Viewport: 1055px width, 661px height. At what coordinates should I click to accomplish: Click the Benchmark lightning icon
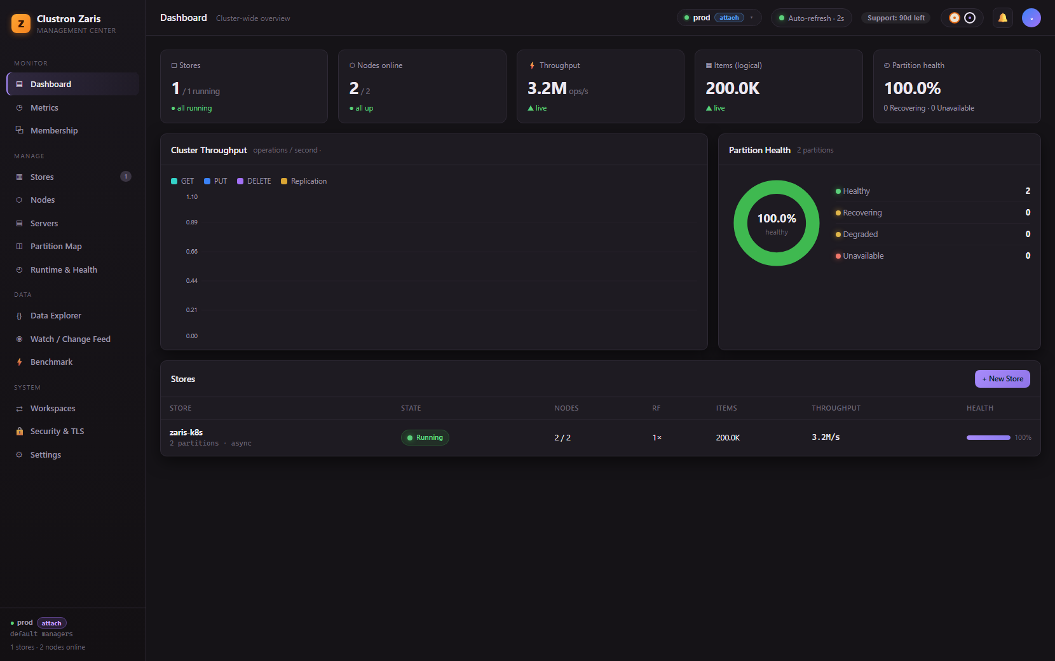[x=19, y=362]
